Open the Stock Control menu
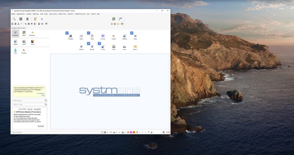294x155 pixels. click(x=53, y=14)
